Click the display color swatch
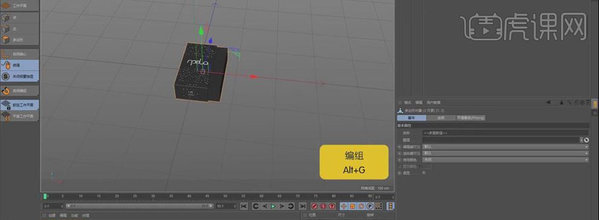Screen dimensions: 599x220 tap(427, 166)
